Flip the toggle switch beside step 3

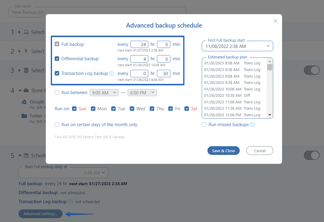pos(311,70)
